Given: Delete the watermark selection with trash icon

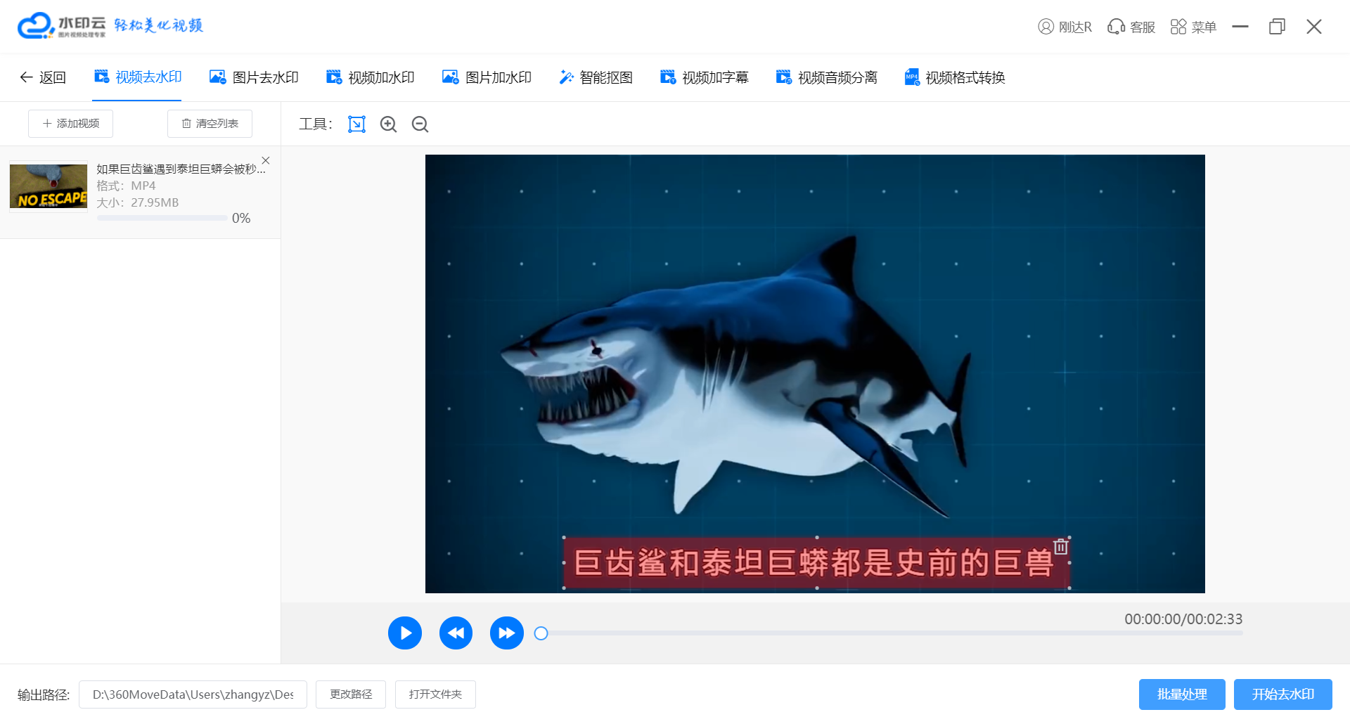Looking at the screenshot, I should [1060, 546].
